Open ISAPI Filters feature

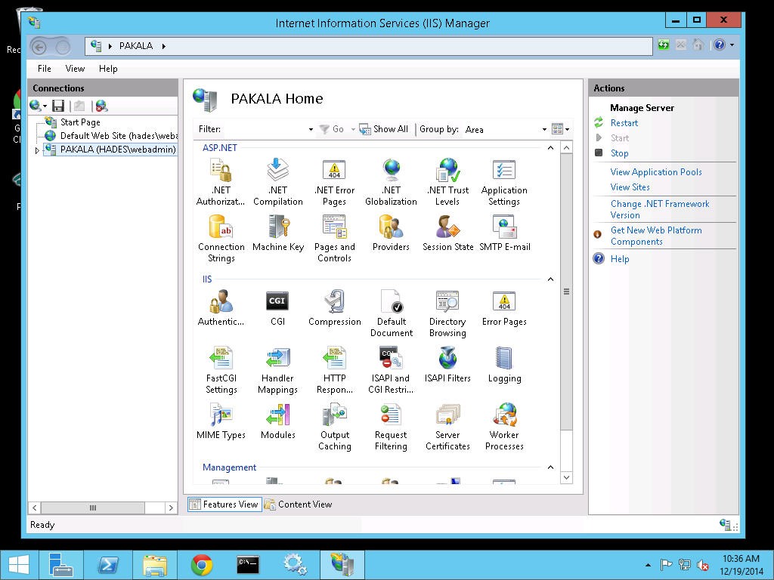[447, 365]
